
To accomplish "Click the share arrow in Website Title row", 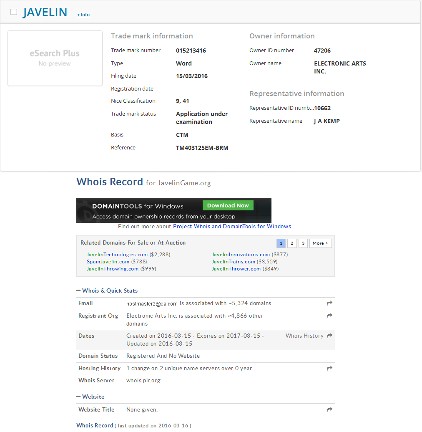I will click(329, 409).
